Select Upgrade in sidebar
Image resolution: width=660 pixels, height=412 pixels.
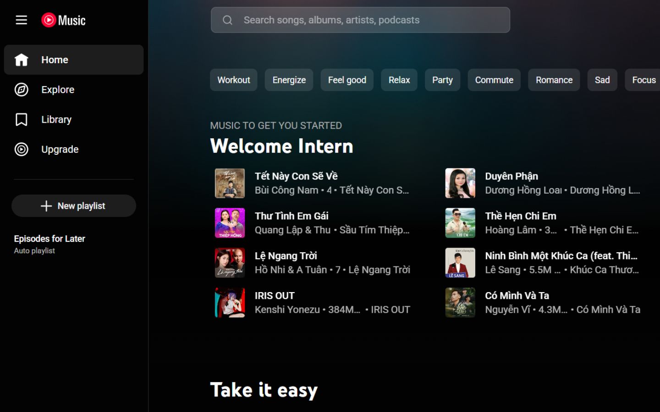tap(74, 149)
